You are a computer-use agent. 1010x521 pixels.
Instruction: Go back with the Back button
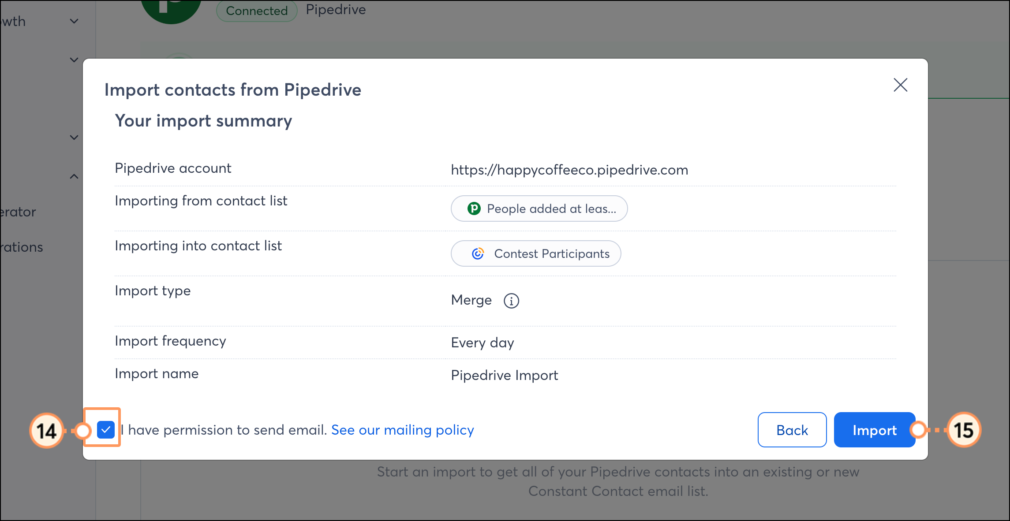coord(792,430)
